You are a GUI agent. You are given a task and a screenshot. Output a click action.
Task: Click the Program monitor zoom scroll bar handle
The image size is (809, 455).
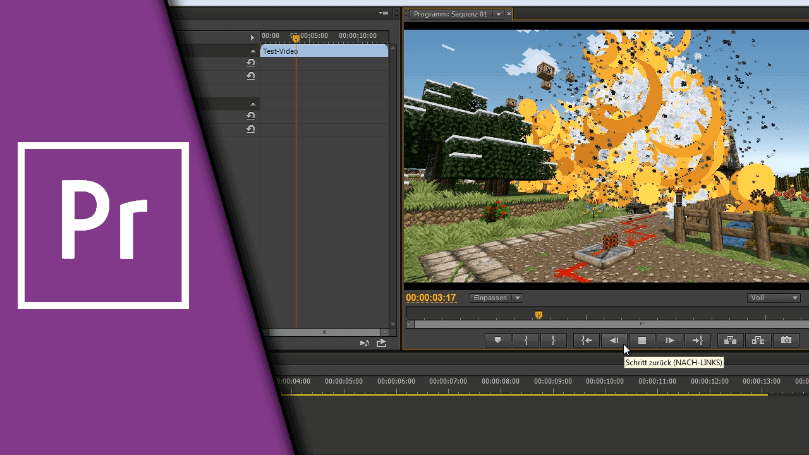tap(642, 324)
